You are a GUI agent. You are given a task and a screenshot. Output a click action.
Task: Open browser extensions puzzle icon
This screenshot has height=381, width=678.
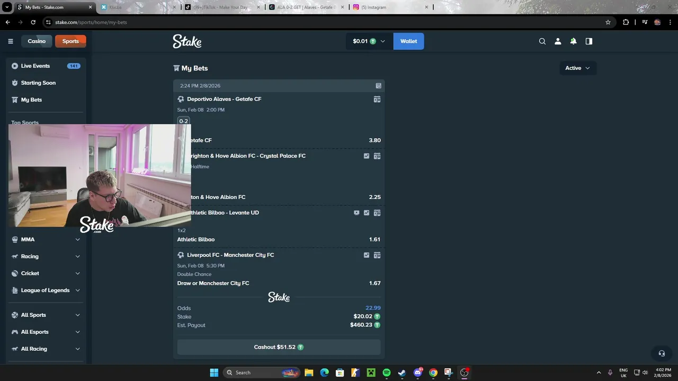626,22
